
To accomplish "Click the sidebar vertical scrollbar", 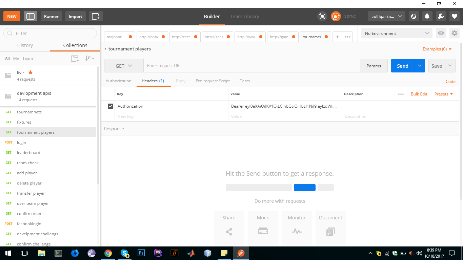I will coord(98,125).
